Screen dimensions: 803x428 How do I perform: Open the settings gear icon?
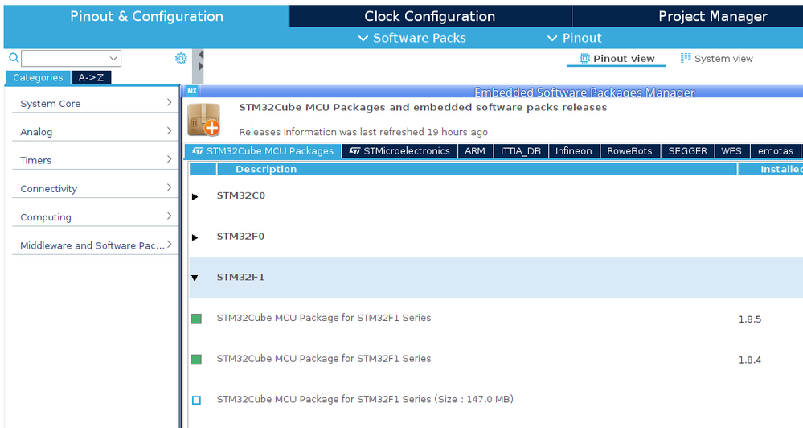click(181, 58)
